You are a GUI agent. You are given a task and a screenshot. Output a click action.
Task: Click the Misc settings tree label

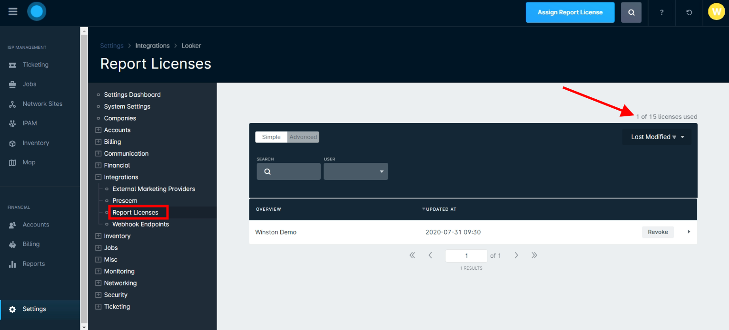[x=110, y=260]
